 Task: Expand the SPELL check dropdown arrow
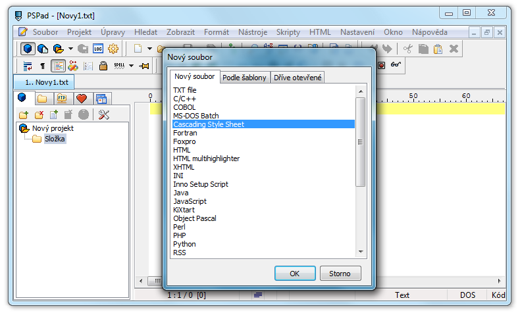(x=131, y=65)
